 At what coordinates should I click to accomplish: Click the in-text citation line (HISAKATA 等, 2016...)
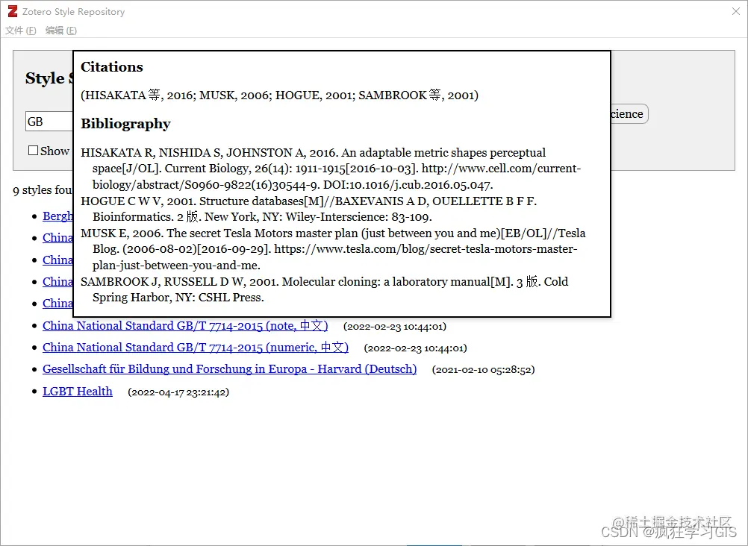click(x=279, y=95)
